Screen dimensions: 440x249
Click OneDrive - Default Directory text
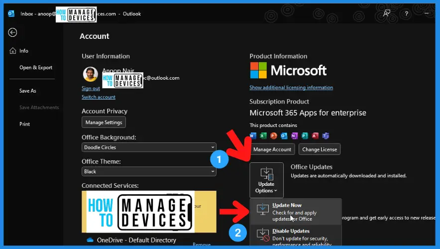coord(136,240)
